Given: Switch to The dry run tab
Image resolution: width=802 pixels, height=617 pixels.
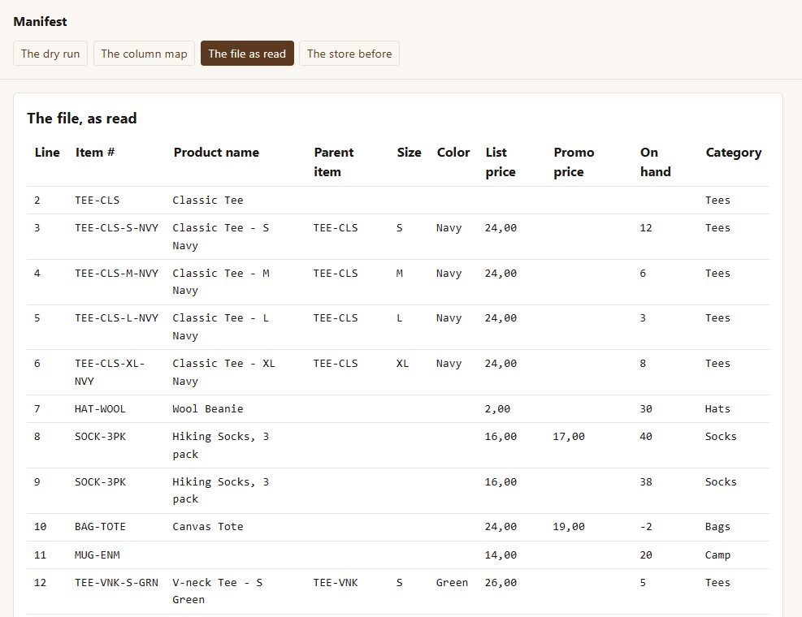Looking at the screenshot, I should point(50,54).
